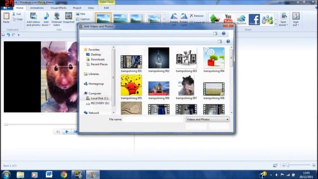Undo using quick access toolbar arrow
This screenshot has height=179, width=318.
[8, 35]
